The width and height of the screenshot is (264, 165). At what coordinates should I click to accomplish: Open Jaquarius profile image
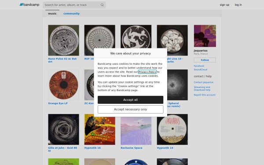click(205, 36)
